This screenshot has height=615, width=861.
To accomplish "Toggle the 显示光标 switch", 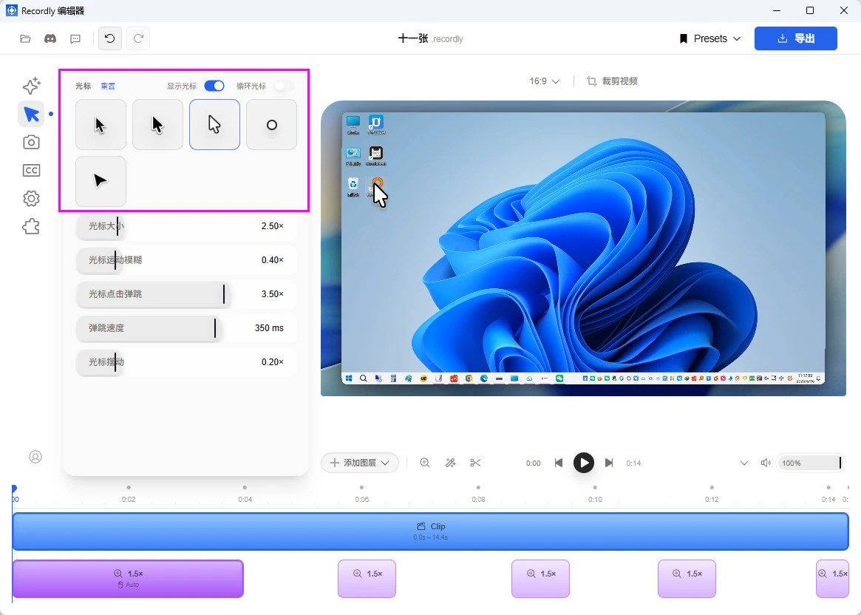I will [214, 86].
